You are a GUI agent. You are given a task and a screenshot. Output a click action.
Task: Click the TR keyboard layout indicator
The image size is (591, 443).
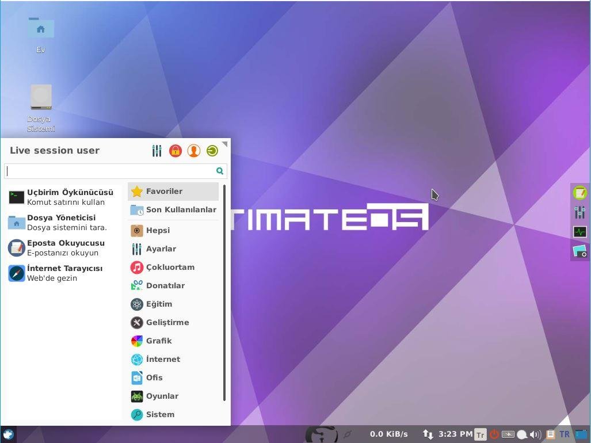[x=565, y=434]
